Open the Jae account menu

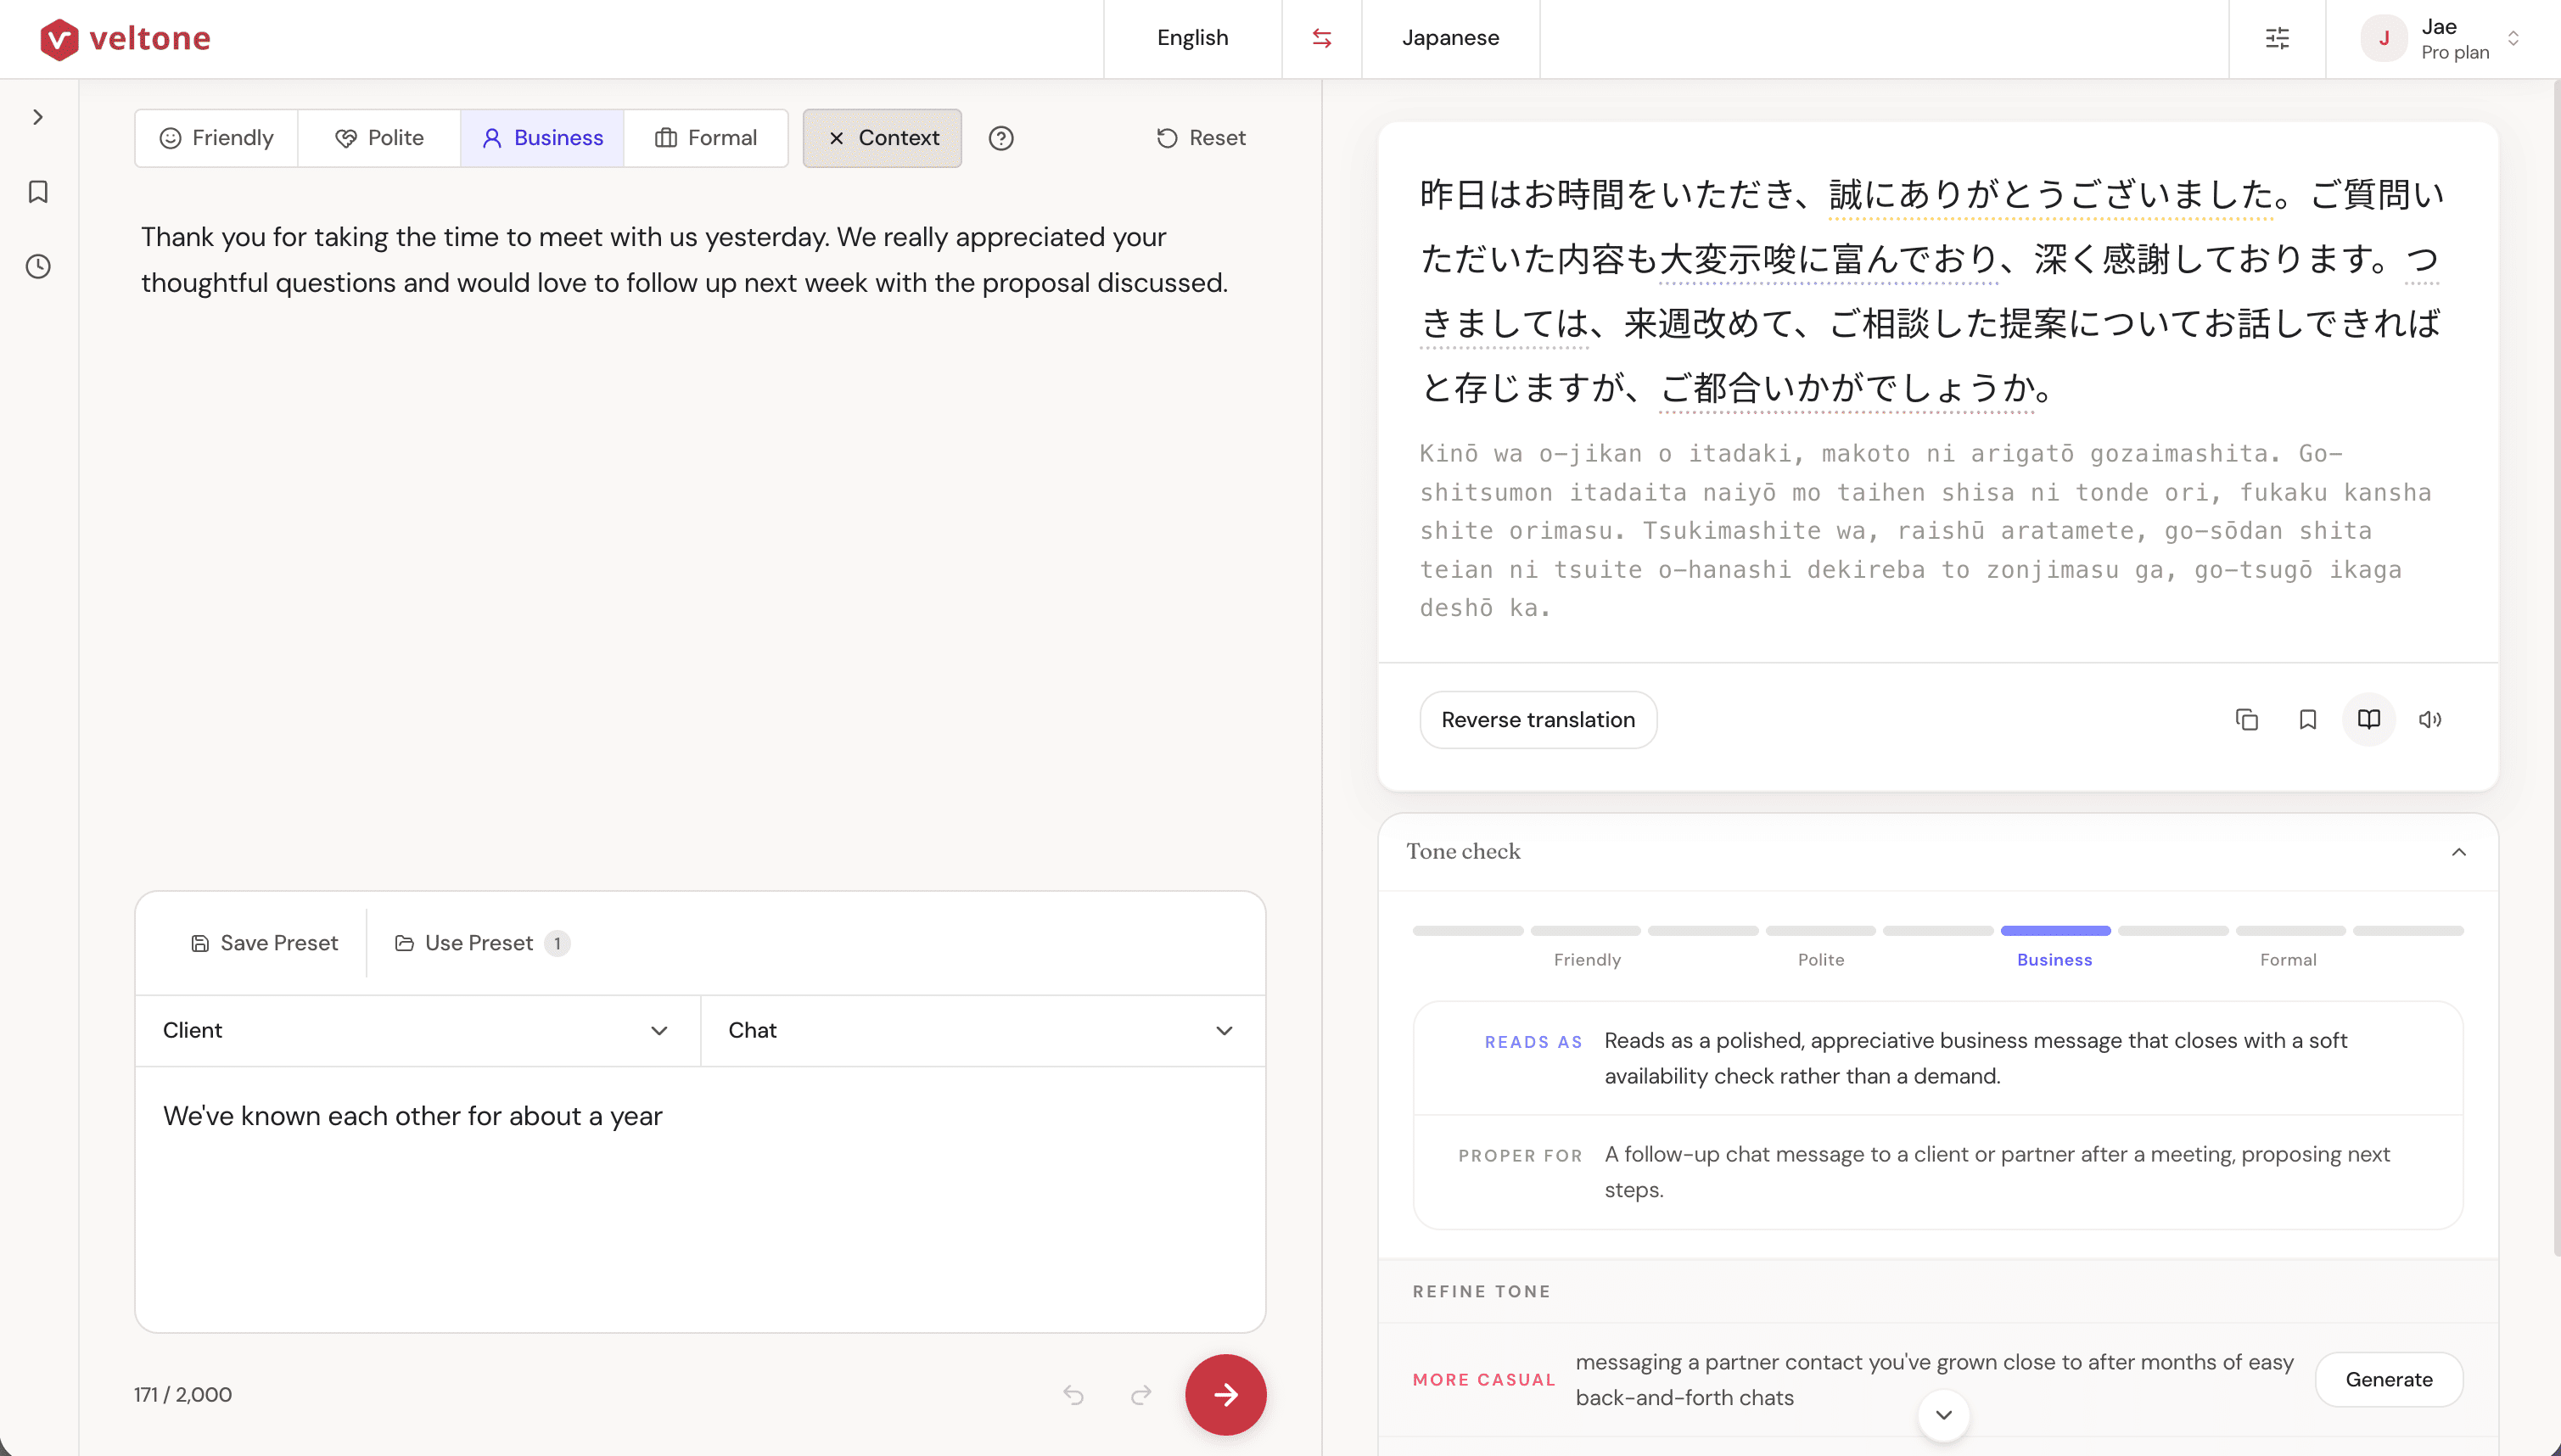coord(2441,38)
